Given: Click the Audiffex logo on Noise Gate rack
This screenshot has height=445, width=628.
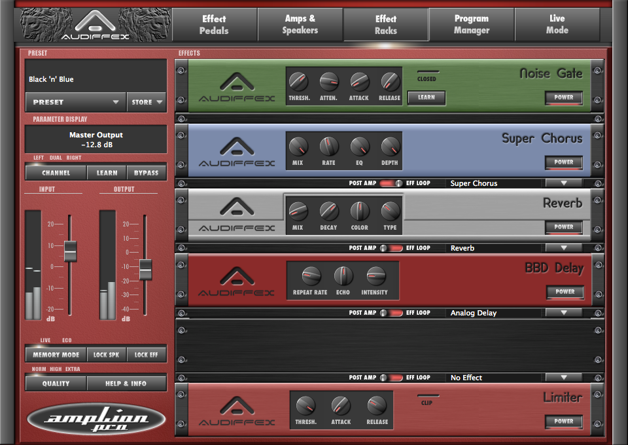Looking at the screenshot, I should (237, 87).
